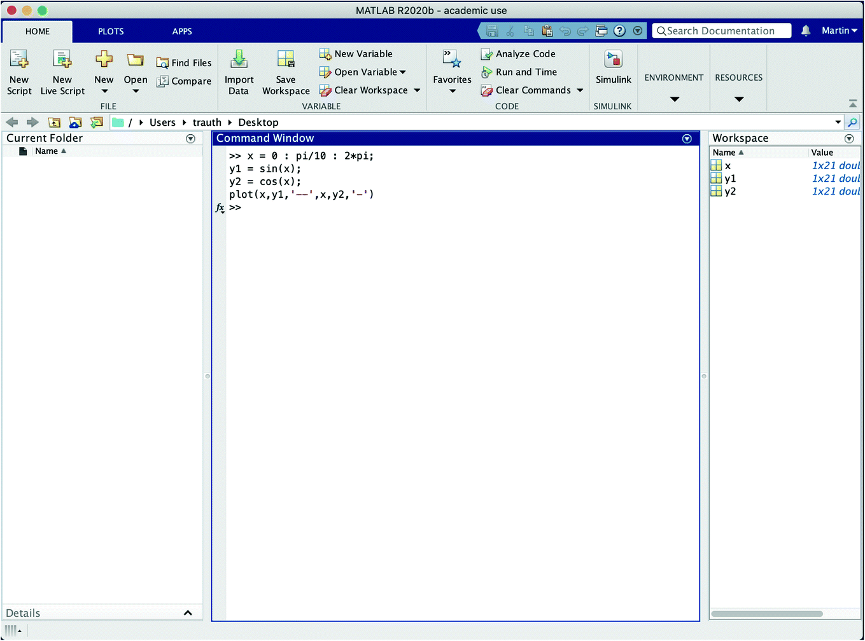Viewport: 865px width, 641px height.
Task: Switch to the PLOTS tab
Action: [x=111, y=31]
